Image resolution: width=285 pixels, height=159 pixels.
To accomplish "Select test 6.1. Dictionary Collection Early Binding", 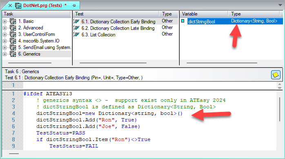I will pyautogui.click(x=118, y=22).
